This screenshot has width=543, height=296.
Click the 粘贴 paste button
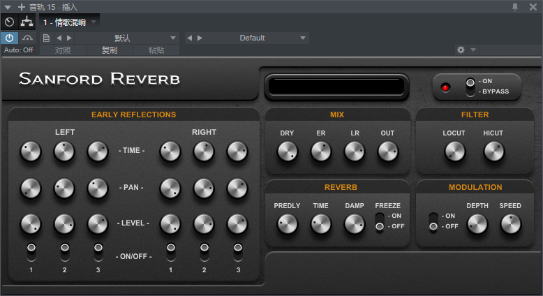[x=156, y=50]
